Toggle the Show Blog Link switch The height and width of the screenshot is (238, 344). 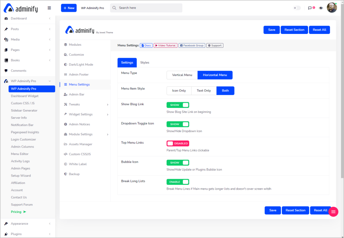click(178, 105)
